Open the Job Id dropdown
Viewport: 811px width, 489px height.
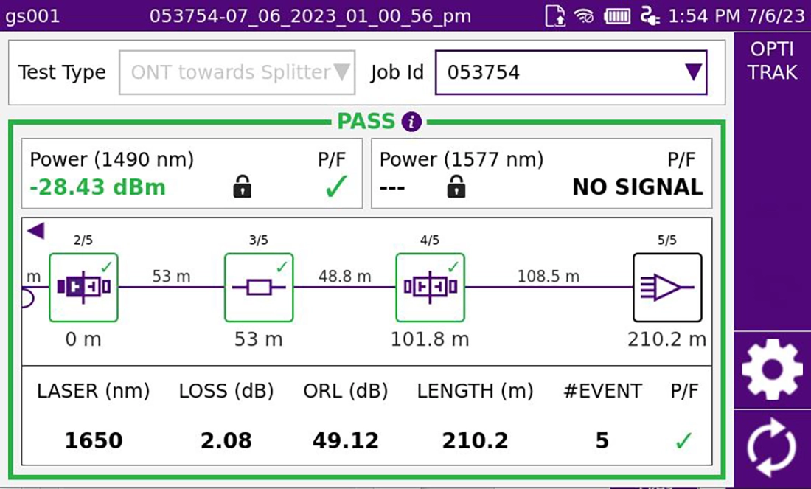[x=571, y=72]
